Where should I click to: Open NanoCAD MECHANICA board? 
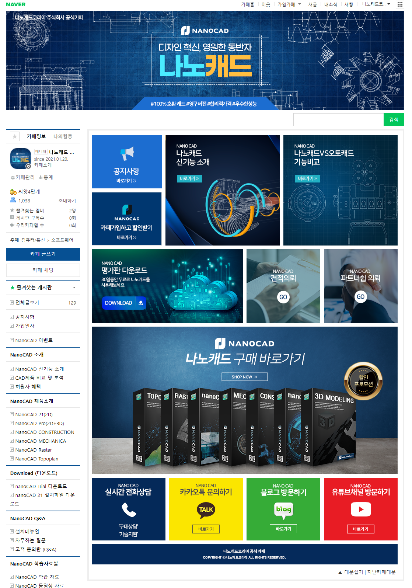(x=41, y=441)
